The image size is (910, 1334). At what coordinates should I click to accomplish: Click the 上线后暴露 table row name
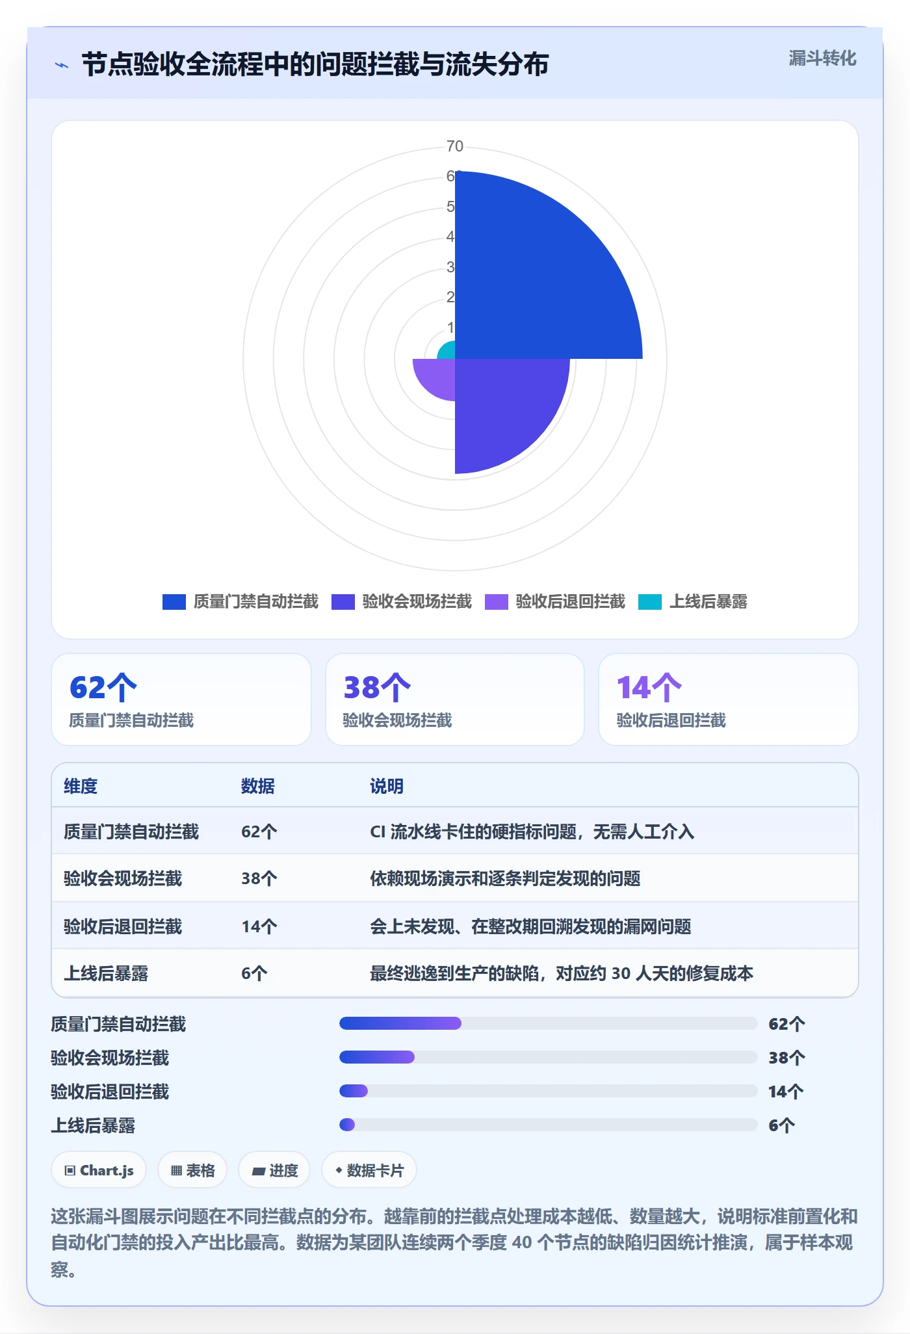pyautogui.click(x=106, y=973)
